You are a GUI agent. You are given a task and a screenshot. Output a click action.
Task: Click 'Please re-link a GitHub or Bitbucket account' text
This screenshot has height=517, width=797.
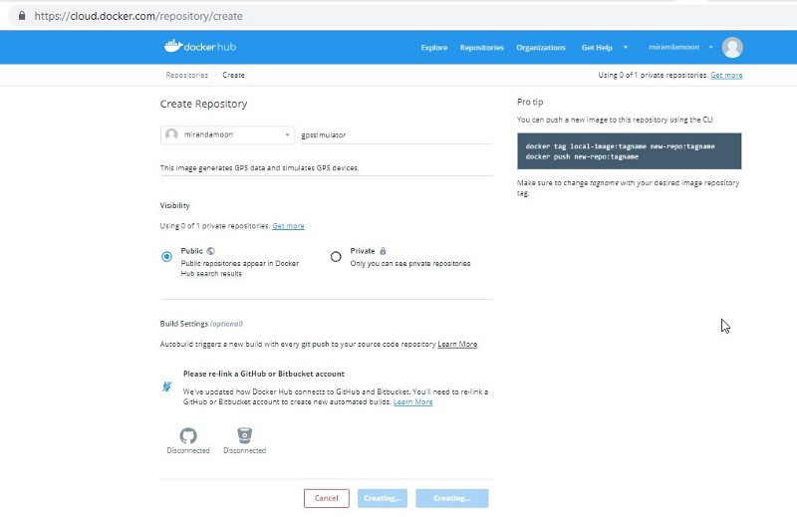pos(264,374)
